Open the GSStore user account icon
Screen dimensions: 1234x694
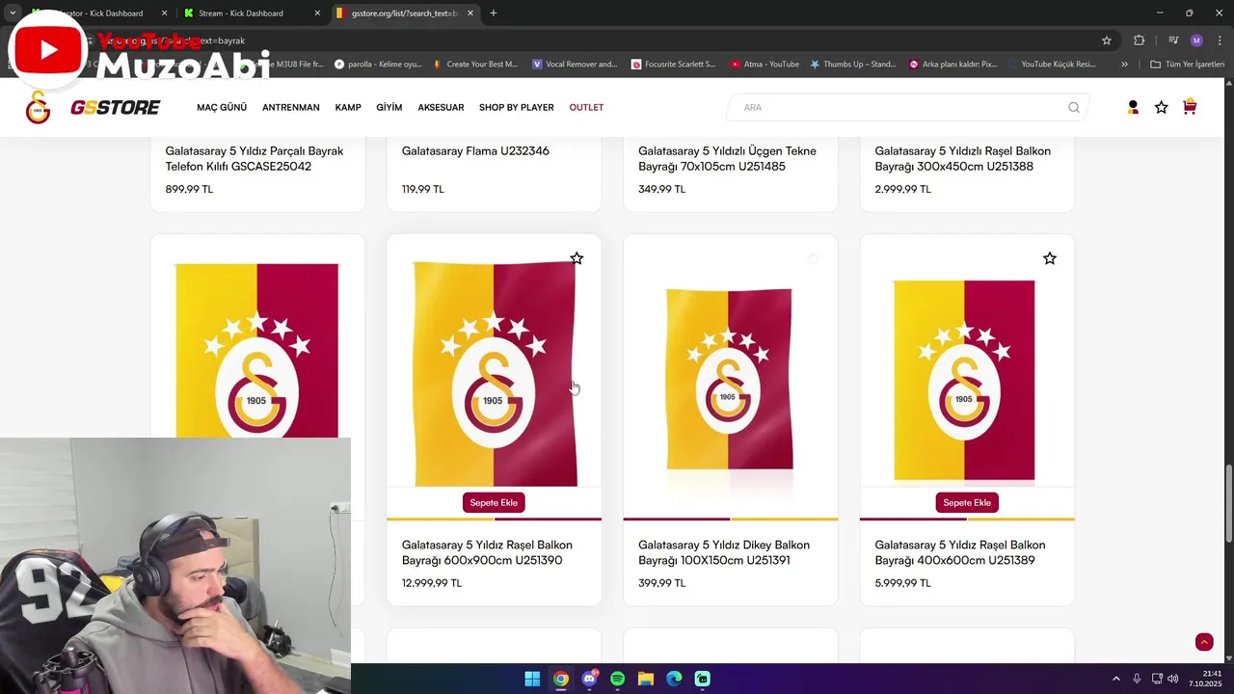pyautogui.click(x=1133, y=107)
